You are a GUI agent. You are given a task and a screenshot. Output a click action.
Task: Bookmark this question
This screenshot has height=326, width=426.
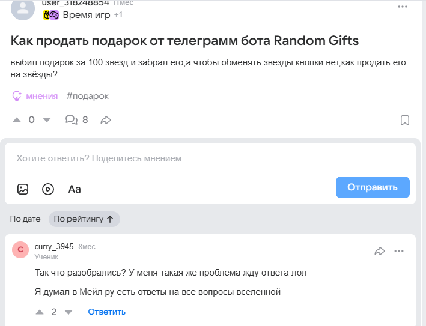[x=405, y=120]
